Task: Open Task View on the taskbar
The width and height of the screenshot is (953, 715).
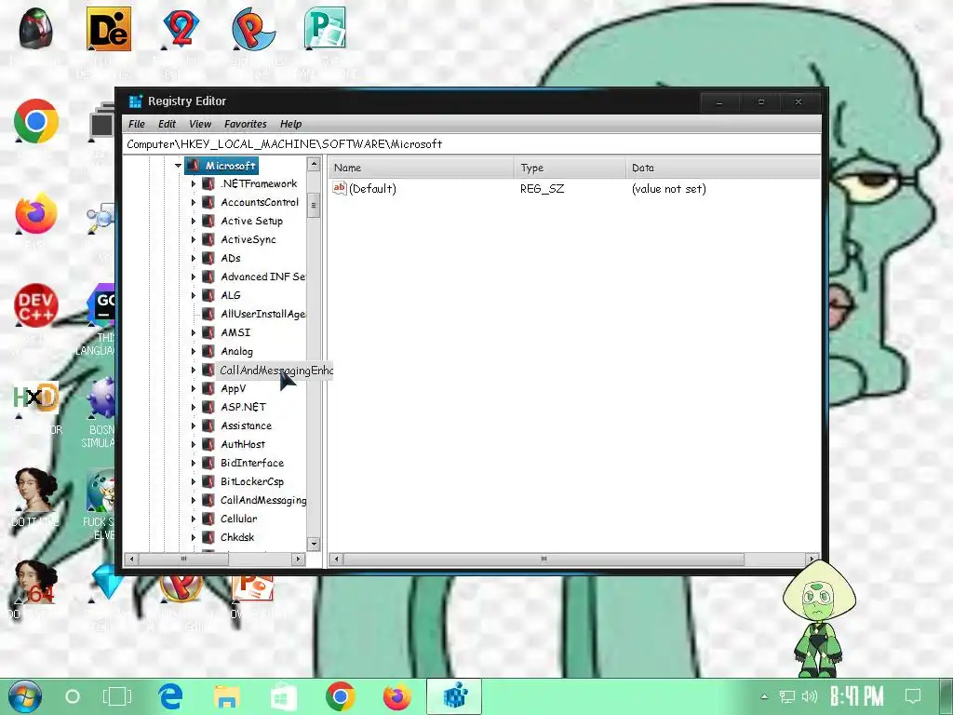Action: 117,696
